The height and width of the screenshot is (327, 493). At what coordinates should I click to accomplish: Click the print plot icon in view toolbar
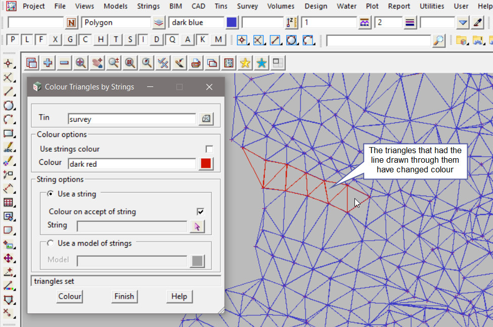point(196,63)
